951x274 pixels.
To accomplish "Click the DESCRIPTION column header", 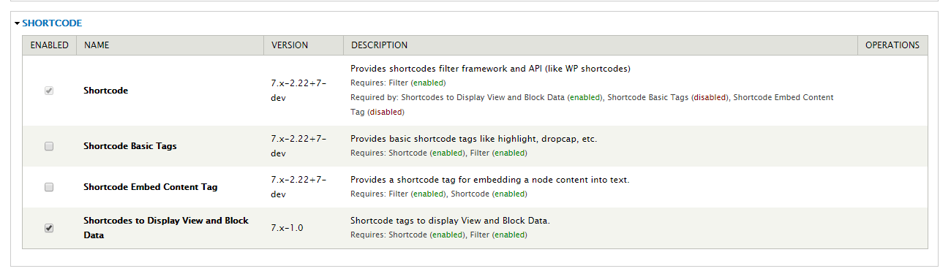I will [379, 45].
